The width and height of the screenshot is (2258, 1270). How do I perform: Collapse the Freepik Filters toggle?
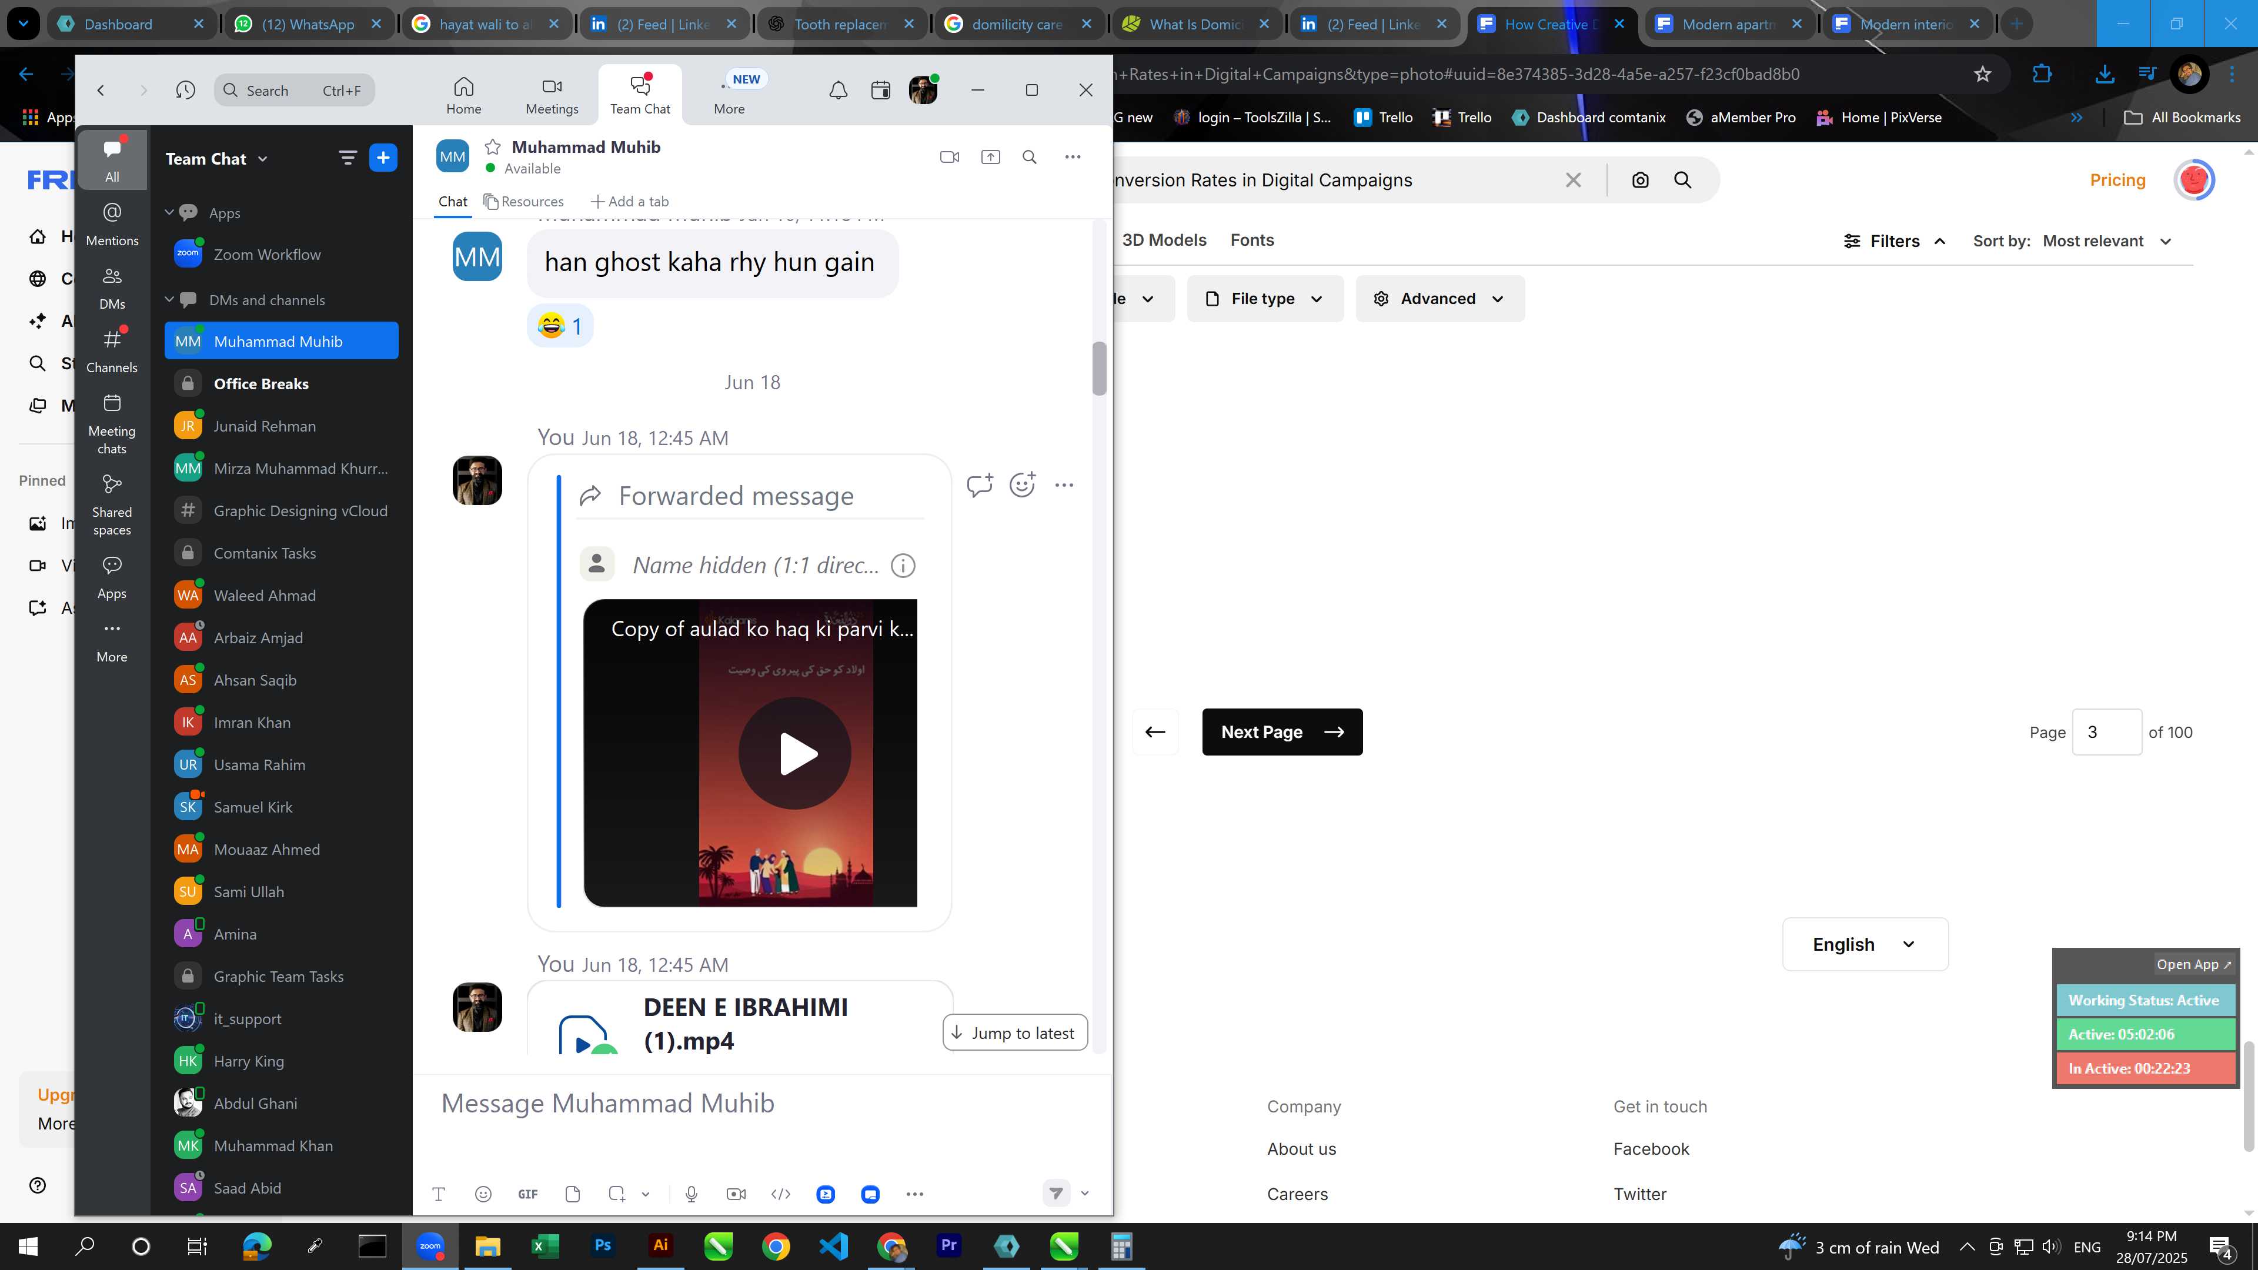coord(1895,241)
